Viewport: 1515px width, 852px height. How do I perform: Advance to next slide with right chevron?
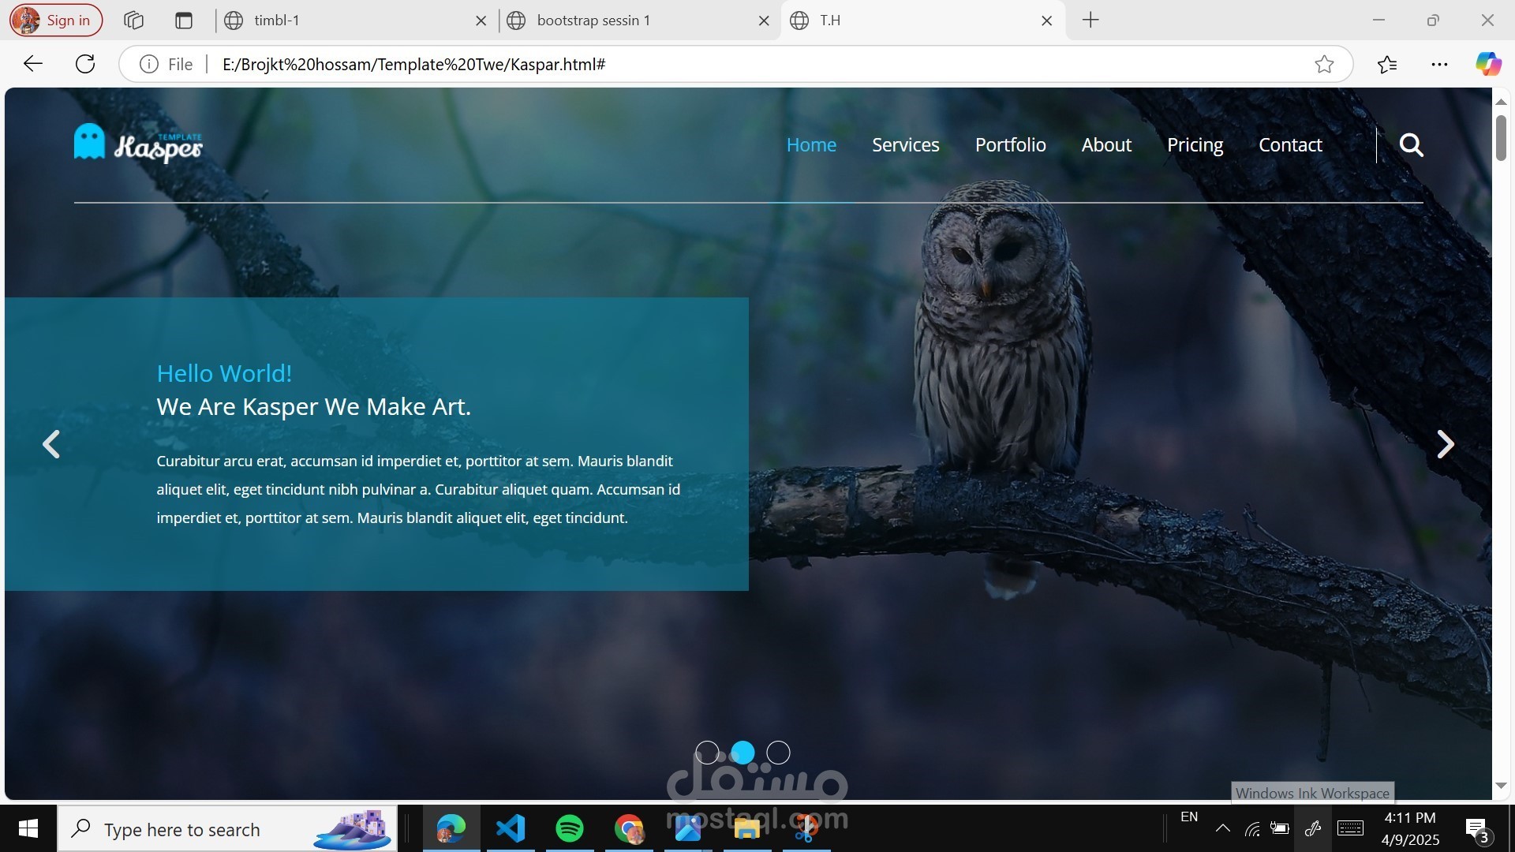pos(1445,444)
